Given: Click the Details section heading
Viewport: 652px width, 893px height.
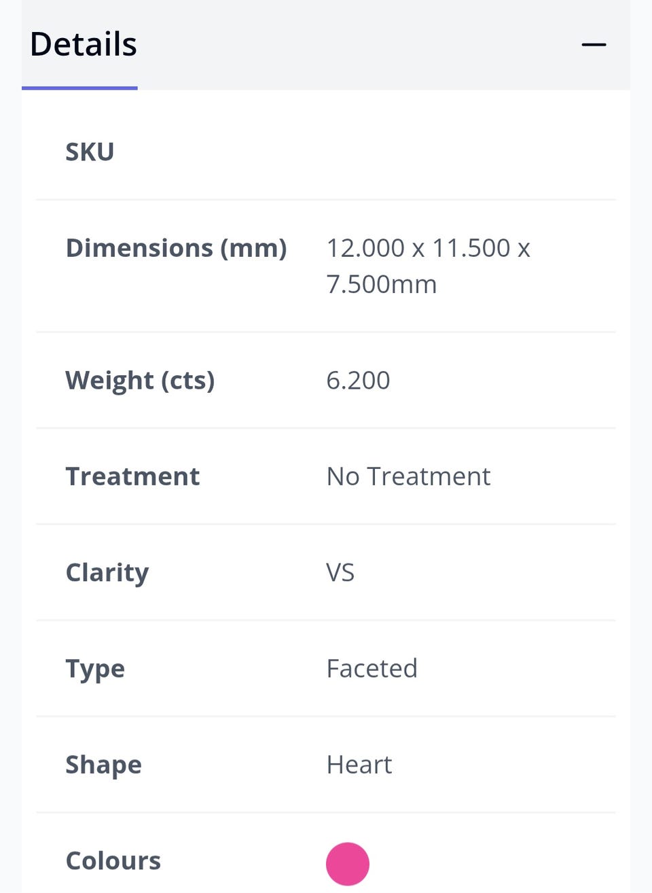Looking at the screenshot, I should pos(84,44).
